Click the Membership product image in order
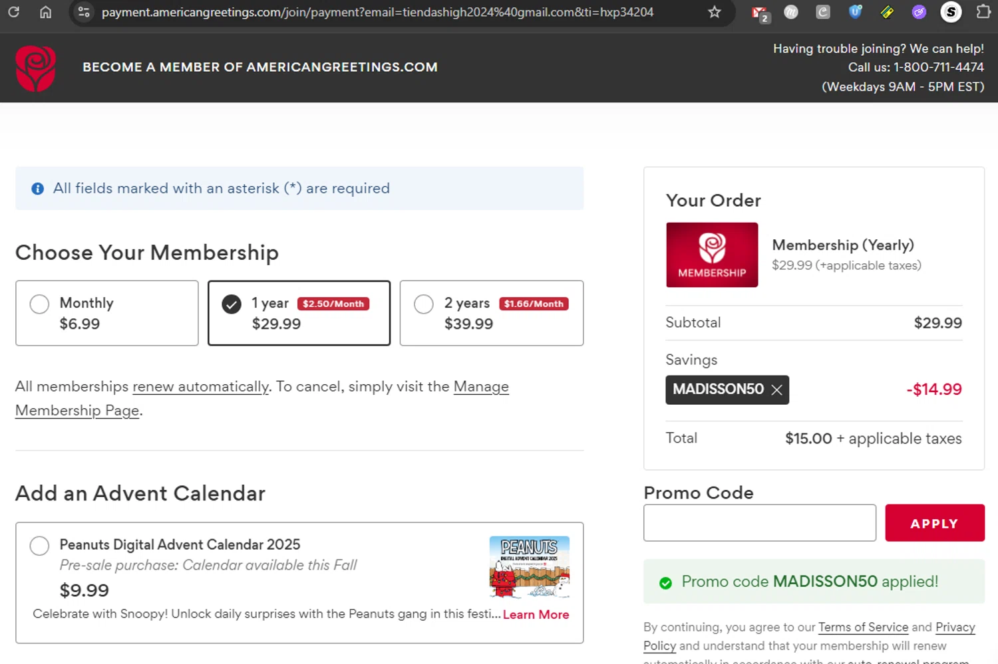998x664 pixels. (712, 255)
